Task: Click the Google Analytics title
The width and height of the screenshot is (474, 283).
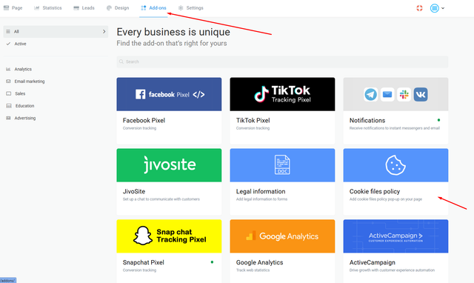Action: coord(260,262)
